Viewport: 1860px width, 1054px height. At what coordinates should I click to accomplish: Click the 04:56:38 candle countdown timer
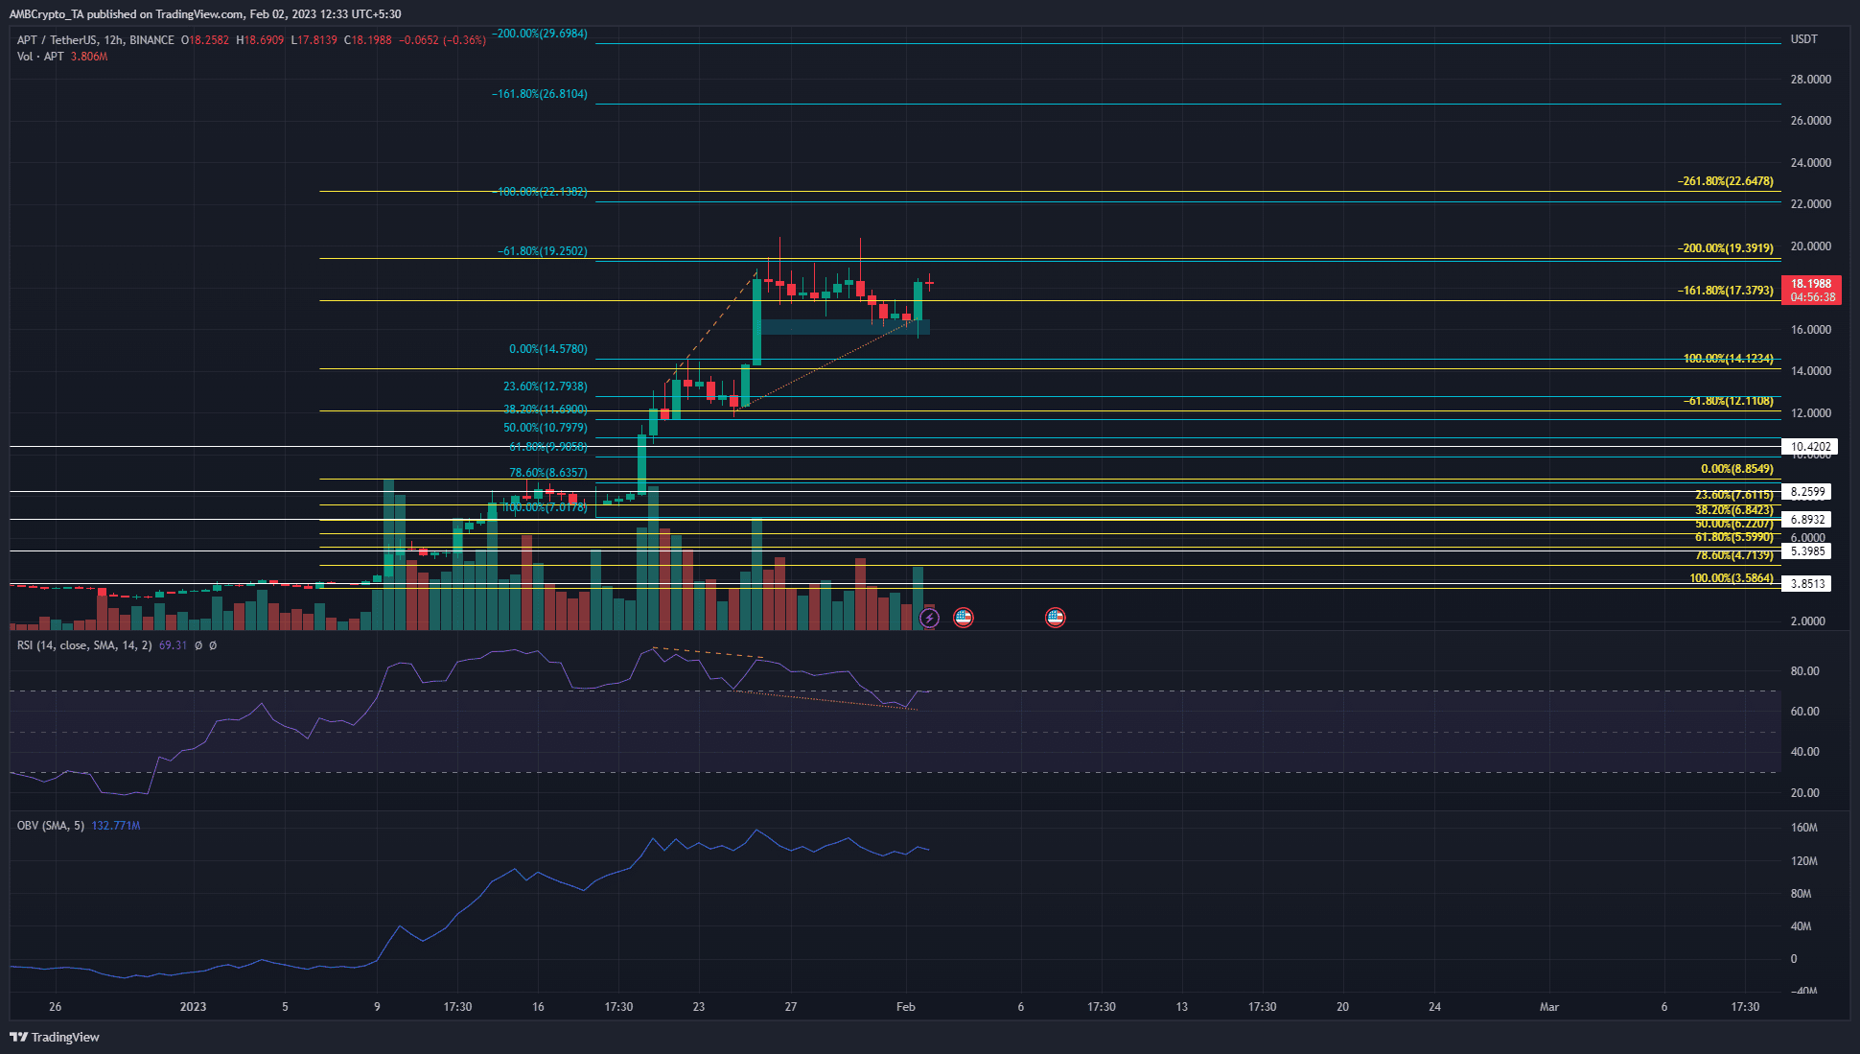click(x=1811, y=297)
